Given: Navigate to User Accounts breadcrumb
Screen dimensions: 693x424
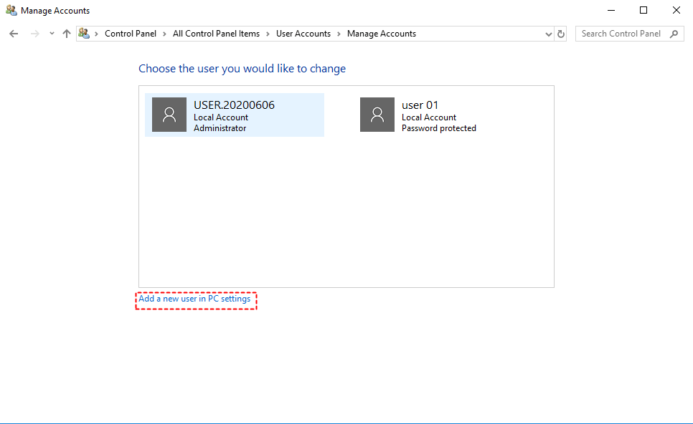Looking at the screenshot, I should (x=303, y=34).
